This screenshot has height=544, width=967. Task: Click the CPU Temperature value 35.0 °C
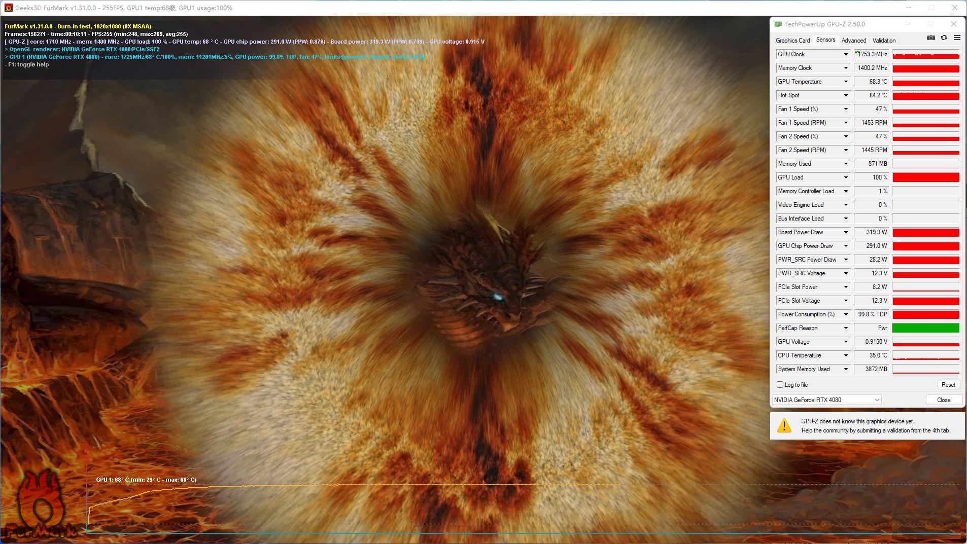click(871, 355)
